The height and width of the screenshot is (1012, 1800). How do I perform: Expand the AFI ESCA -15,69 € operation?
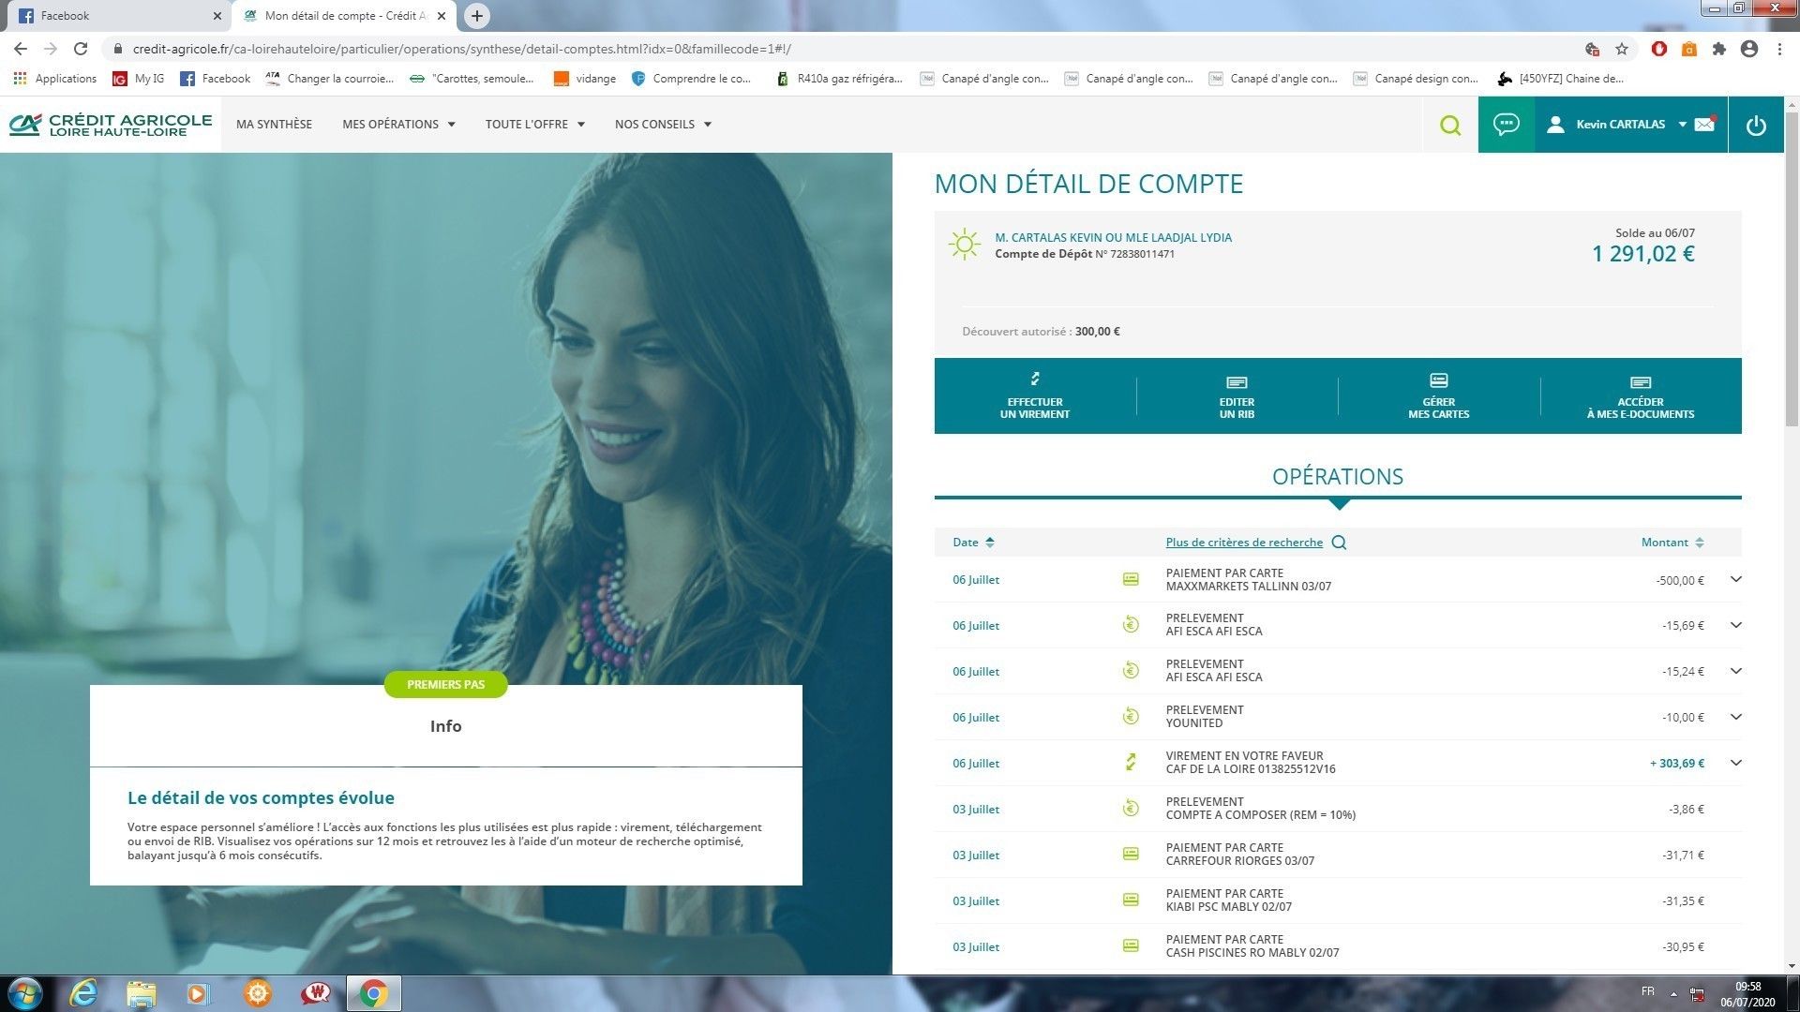(x=1735, y=625)
